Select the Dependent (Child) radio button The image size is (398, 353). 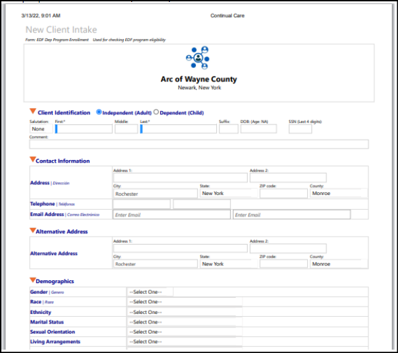point(156,112)
